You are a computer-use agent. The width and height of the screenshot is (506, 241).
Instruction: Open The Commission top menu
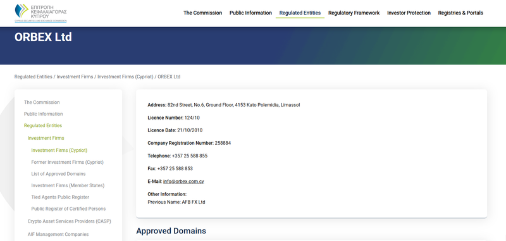[x=202, y=13]
